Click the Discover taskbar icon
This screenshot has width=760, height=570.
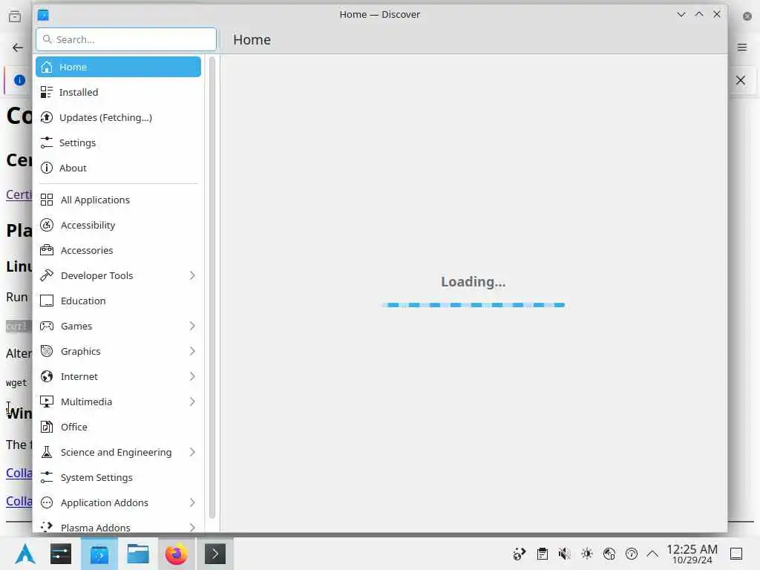coord(99,554)
